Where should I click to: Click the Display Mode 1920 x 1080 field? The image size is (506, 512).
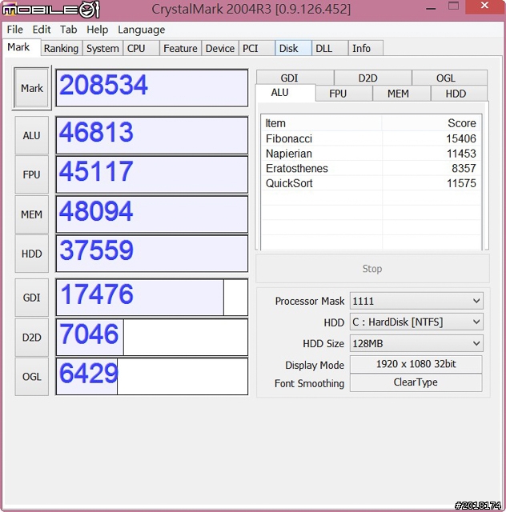(x=416, y=364)
